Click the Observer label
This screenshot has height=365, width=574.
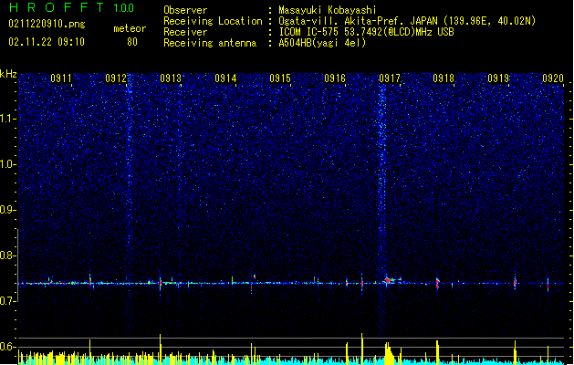coord(185,10)
